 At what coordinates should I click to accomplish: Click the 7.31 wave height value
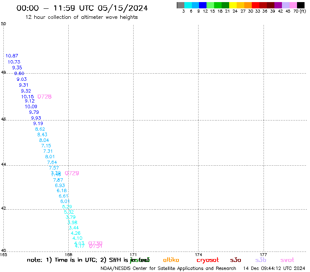coord(48,151)
